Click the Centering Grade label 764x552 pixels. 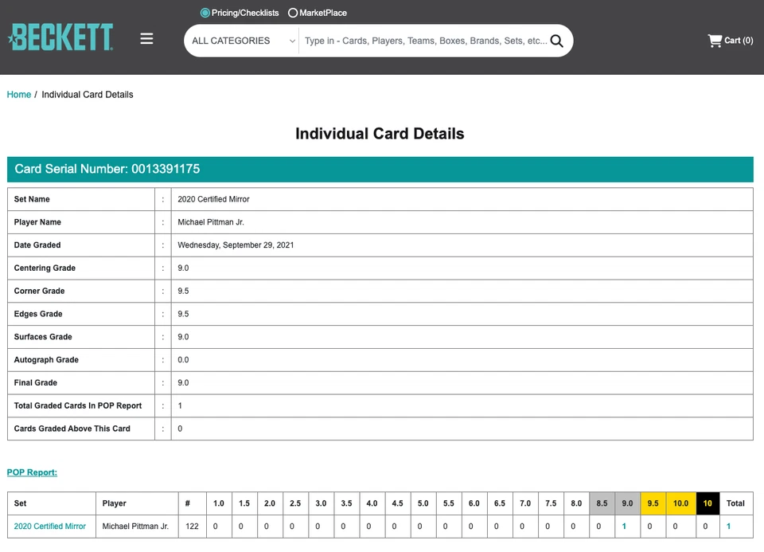[x=45, y=268]
